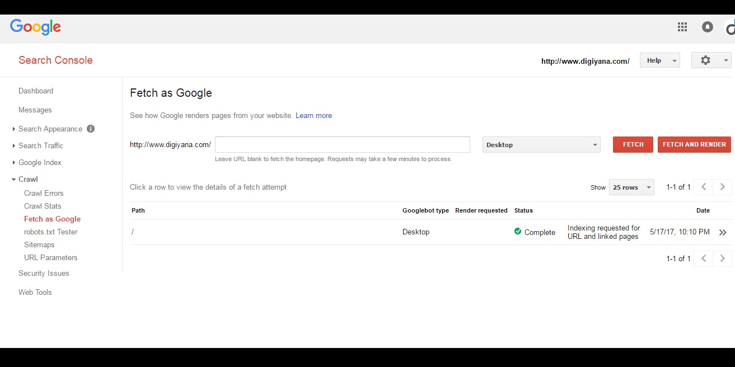Click the Path column header
Viewport: 735px width, 367px height.
138,210
